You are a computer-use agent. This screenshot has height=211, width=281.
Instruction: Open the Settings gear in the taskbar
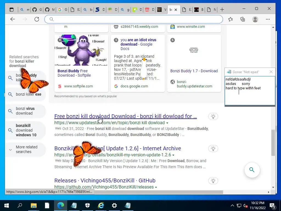pyautogui.click(x=114, y=206)
